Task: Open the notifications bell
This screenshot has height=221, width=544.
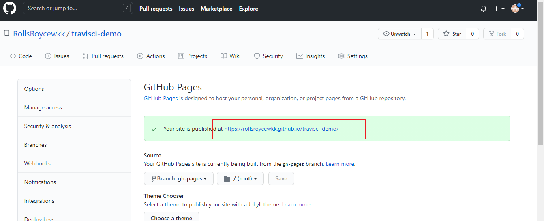Action: 484,9
